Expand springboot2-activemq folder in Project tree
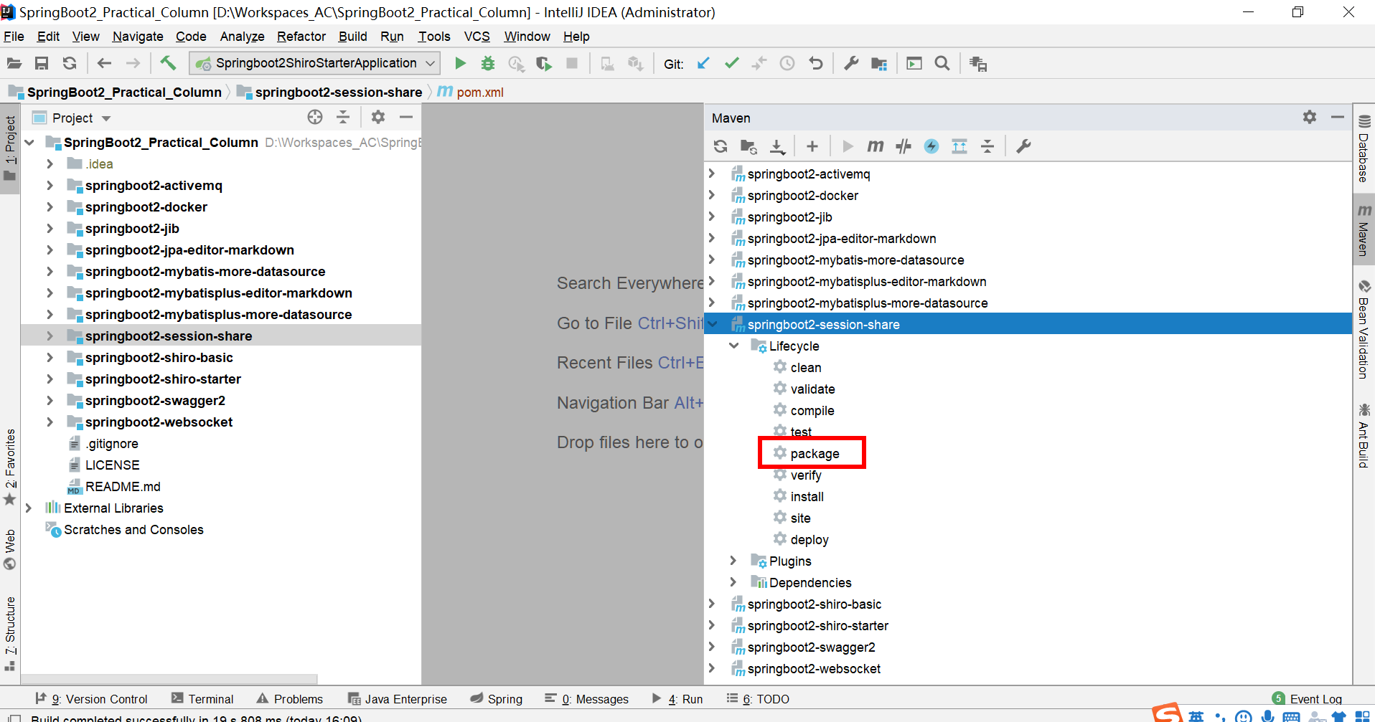This screenshot has width=1375, height=722. (50, 185)
